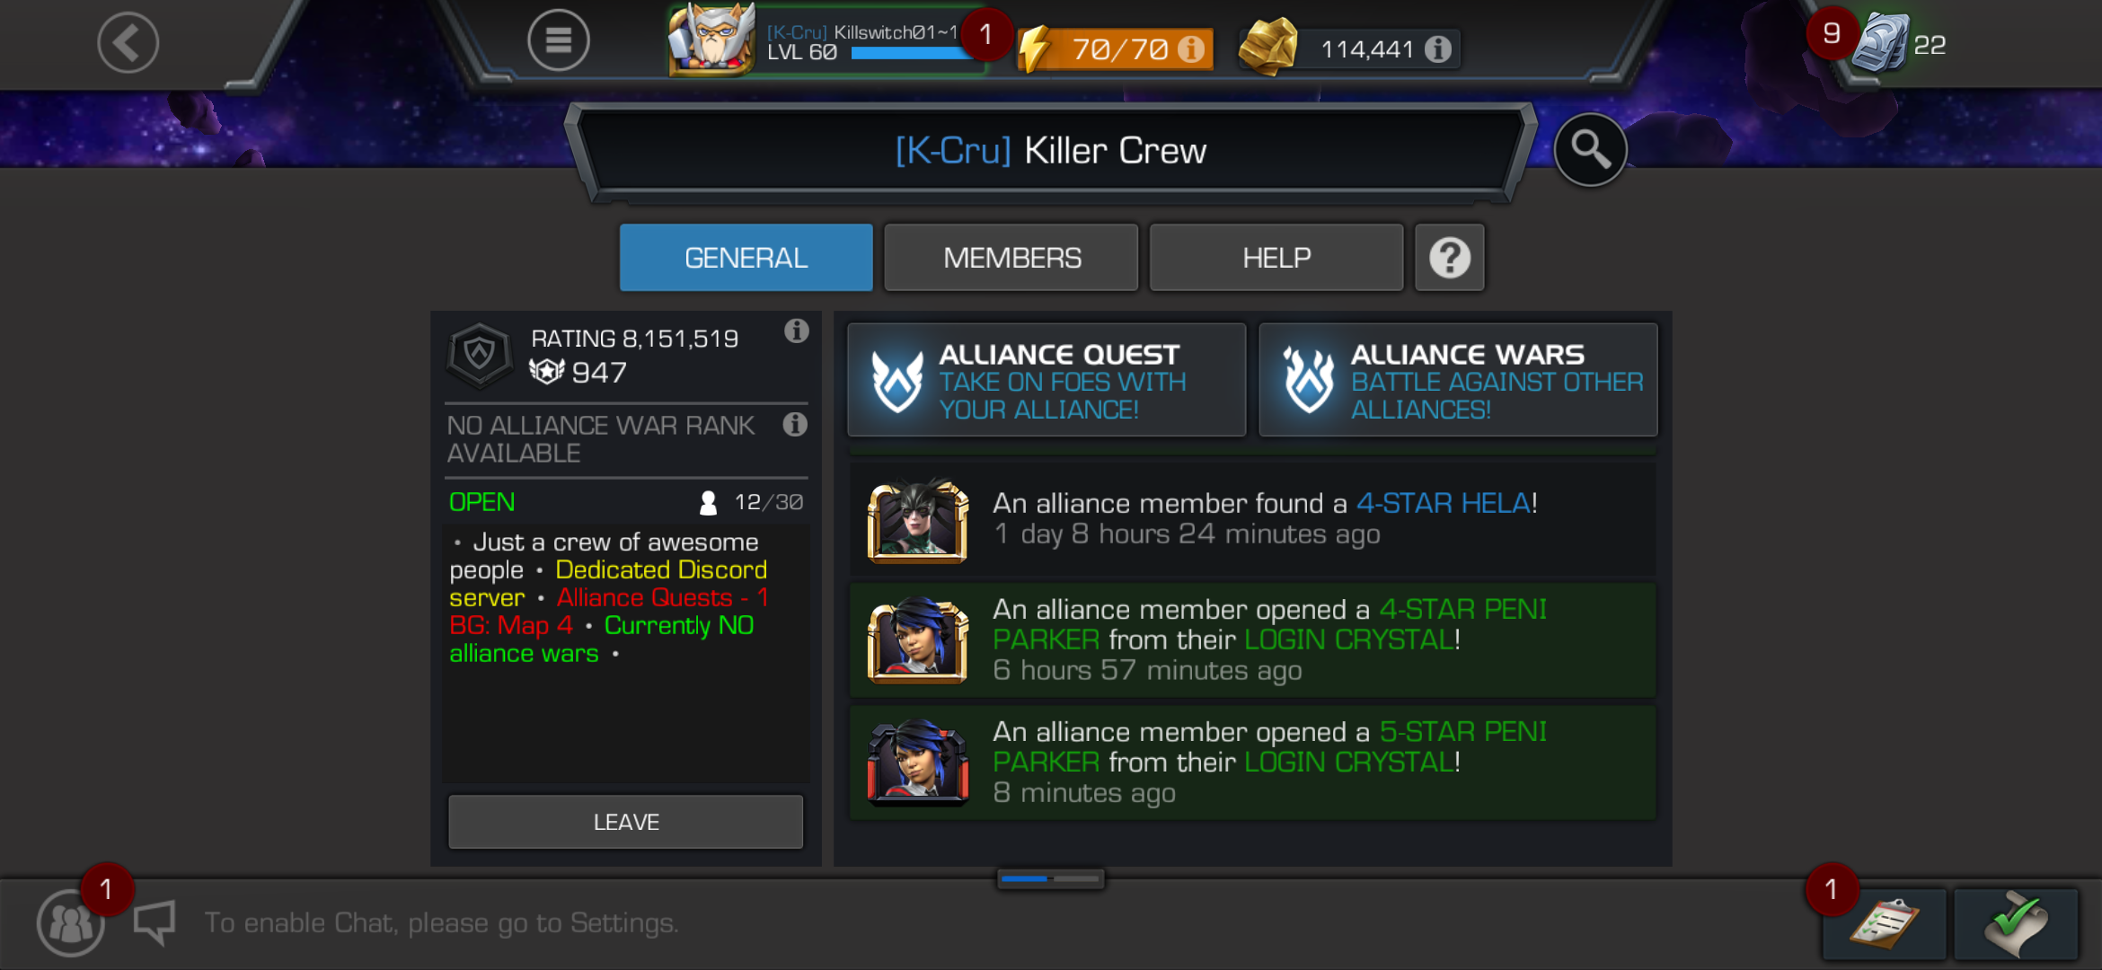Click the gold info icon
This screenshot has height=970, width=2102.
pyautogui.click(x=1438, y=48)
